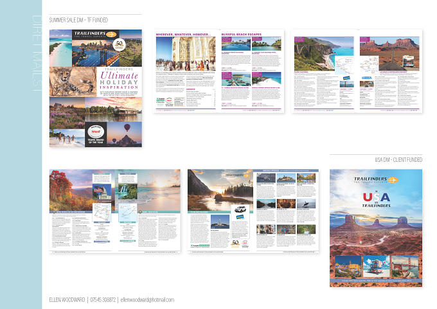Image resolution: width=437 pixels, height=309 pixels.
Task: Click the Which? Travel Brand of the Year badge
Action: pyautogui.click(x=96, y=134)
